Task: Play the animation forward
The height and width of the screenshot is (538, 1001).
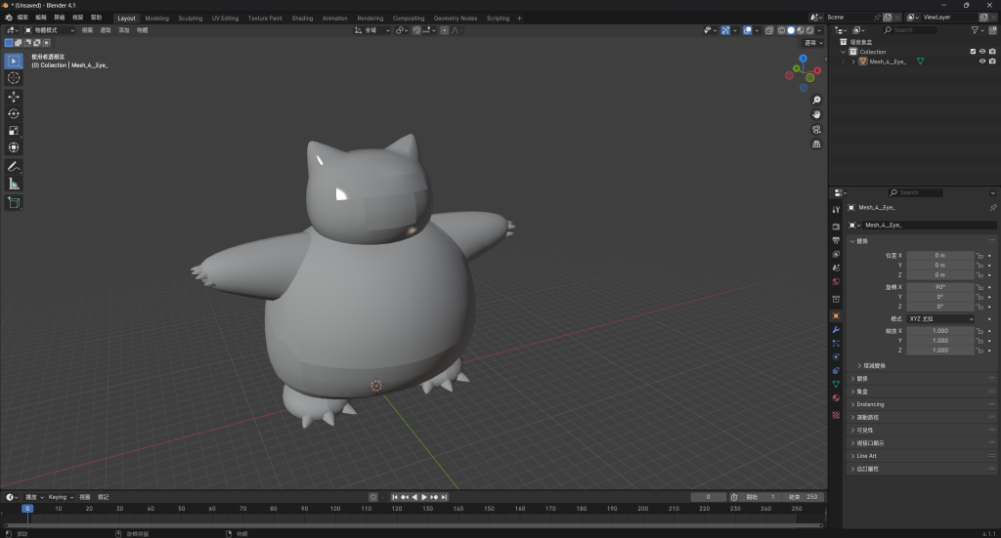Action: 424,497
